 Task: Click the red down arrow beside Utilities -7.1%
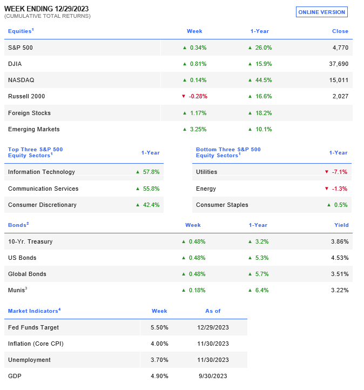(x=327, y=172)
